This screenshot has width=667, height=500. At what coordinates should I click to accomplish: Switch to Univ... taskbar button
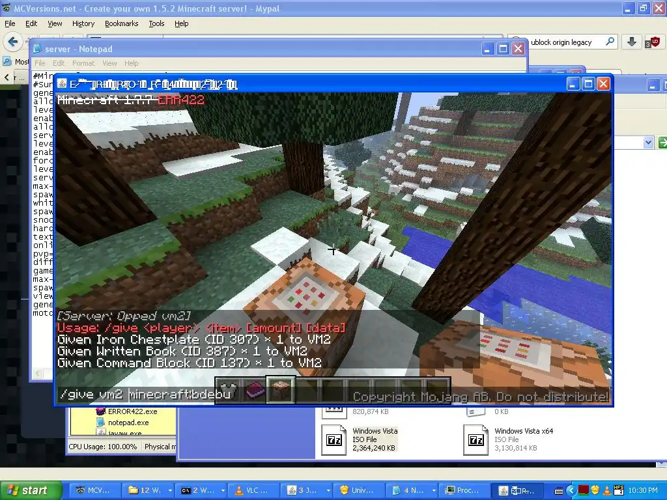click(x=359, y=490)
